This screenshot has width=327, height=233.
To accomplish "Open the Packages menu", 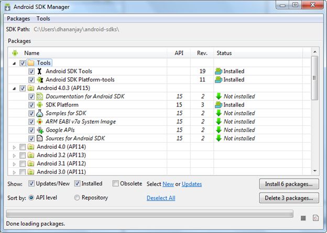I will (18, 18).
